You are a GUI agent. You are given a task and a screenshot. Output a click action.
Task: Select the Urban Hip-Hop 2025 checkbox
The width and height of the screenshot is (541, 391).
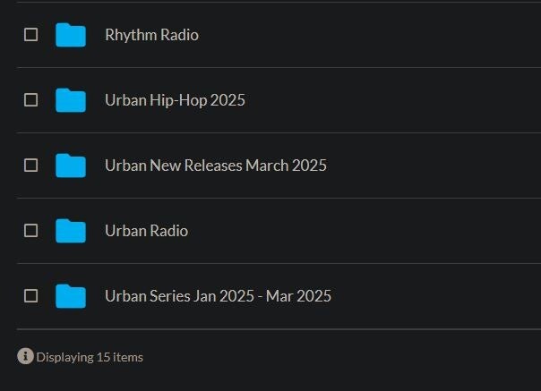pyautogui.click(x=30, y=100)
